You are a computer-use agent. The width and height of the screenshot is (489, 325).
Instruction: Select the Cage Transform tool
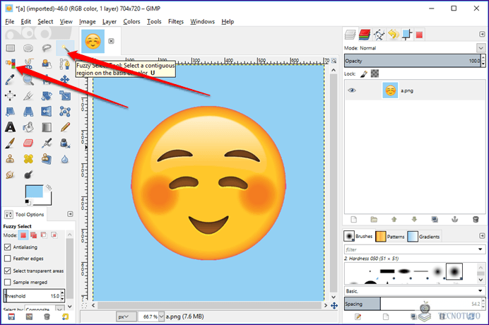pos(65,112)
